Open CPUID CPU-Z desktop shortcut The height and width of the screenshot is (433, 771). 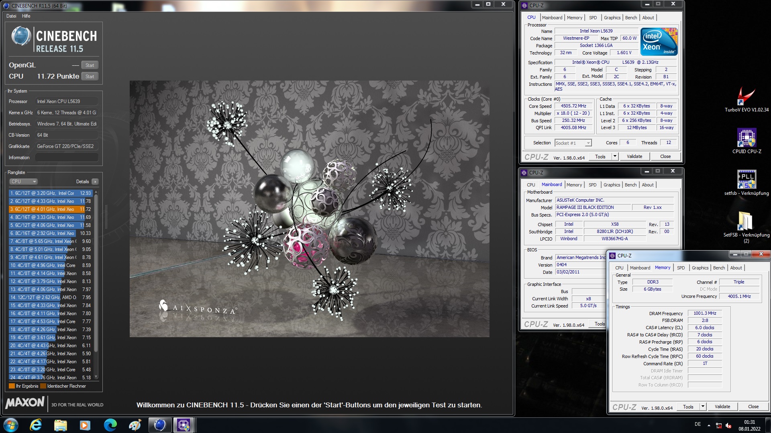coord(747,141)
